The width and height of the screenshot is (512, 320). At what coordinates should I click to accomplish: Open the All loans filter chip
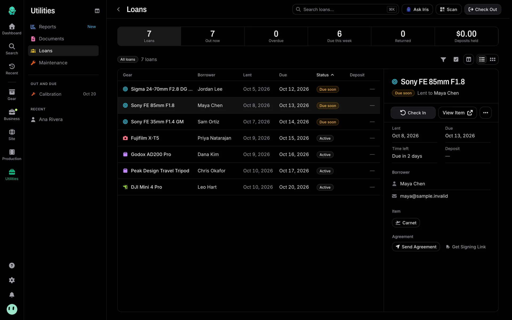tap(128, 59)
